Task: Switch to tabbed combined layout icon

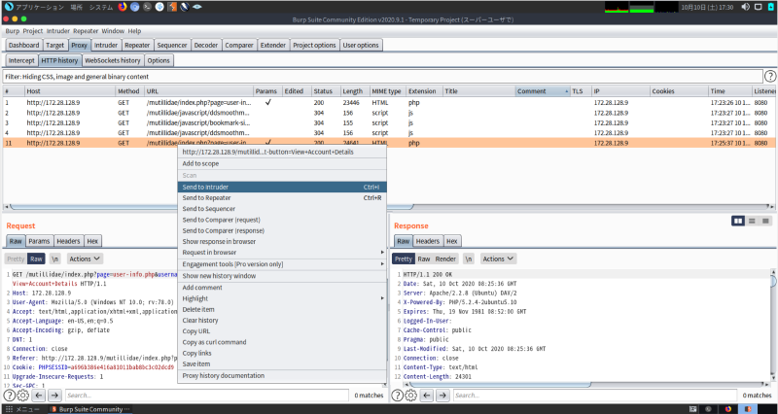Action: coord(765,222)
